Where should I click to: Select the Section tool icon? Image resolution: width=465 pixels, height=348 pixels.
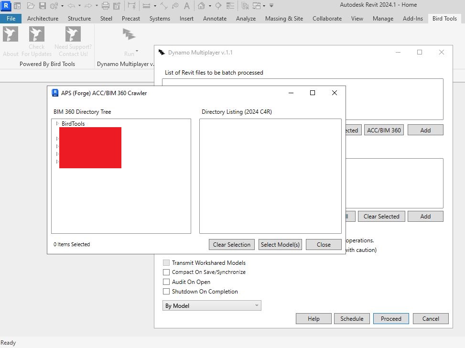218,6
